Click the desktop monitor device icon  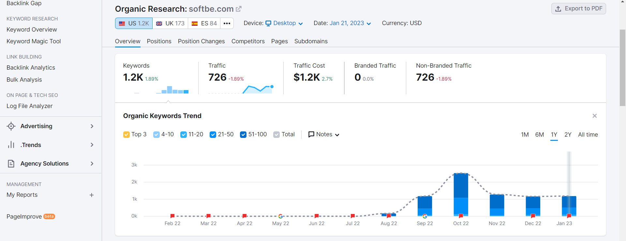268,23
